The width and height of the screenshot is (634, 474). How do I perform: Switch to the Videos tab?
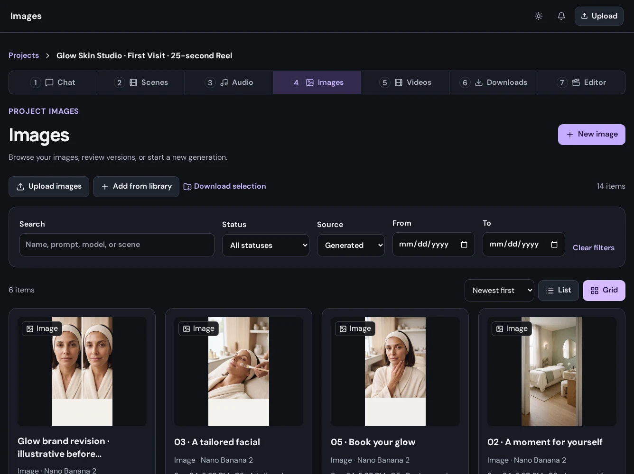(x=405, y=82)
